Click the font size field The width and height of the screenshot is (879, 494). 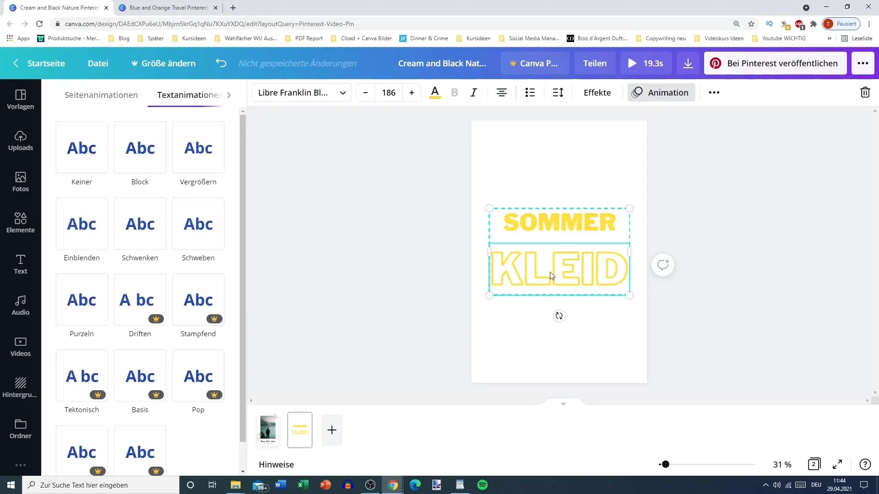pyautogui.click(x=389, y=92)
